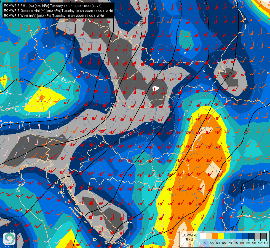Click the weather service swirl logo
The image size is (270, 248).
[x=9, y=239]
